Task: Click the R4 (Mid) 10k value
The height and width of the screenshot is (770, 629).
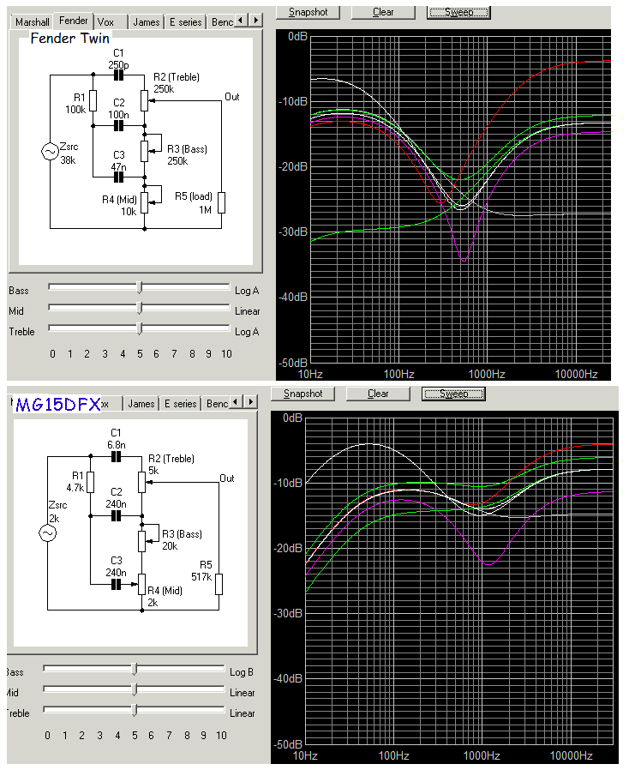Action: pos(129,212)
